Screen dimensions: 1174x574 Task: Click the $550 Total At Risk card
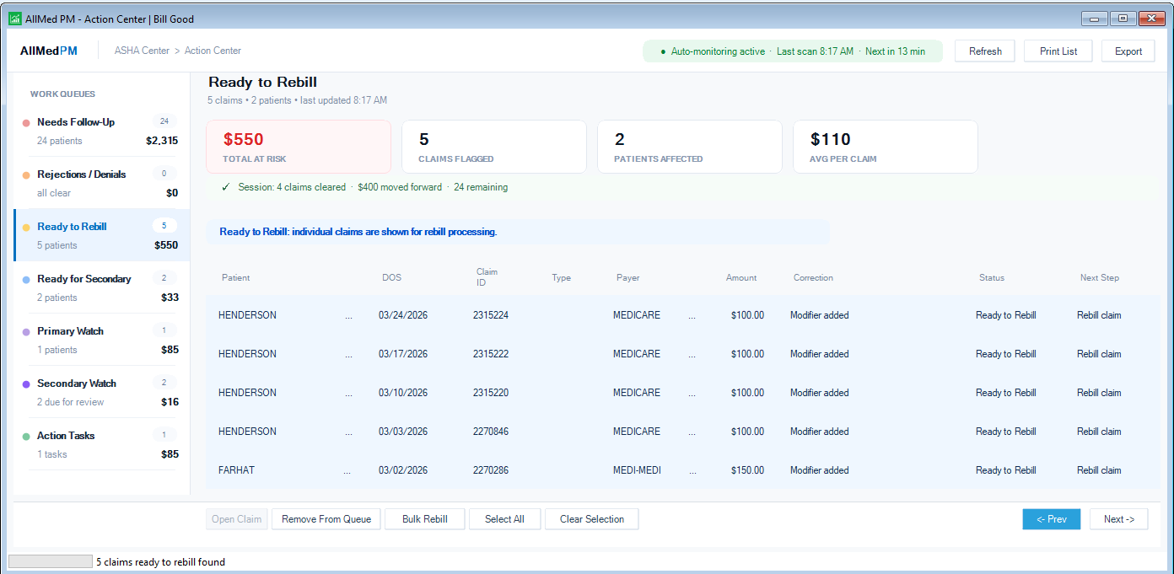[299, 147]
